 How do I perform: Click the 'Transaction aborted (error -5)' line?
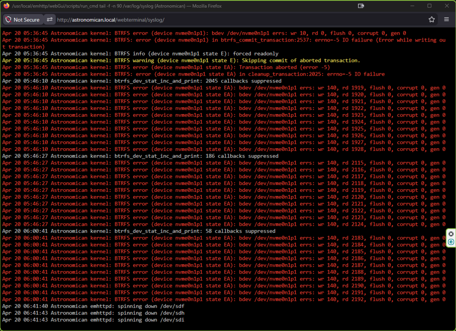click(166, 67)
